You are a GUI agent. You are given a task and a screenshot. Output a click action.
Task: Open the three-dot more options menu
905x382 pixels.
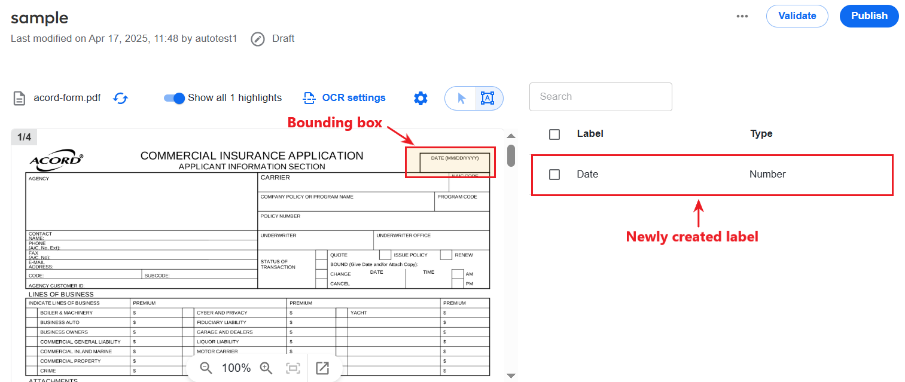742,16
